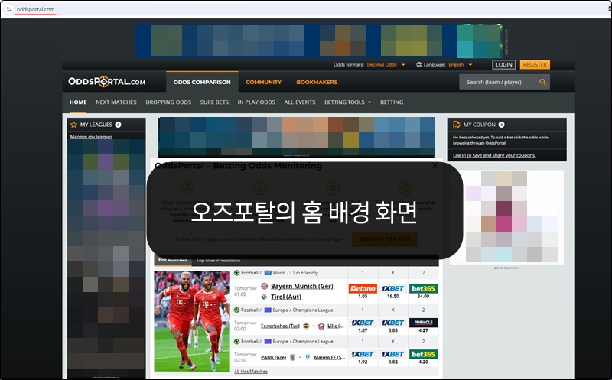Click the browser site information icon
The image size is (612, 380).
coord(9,9)
